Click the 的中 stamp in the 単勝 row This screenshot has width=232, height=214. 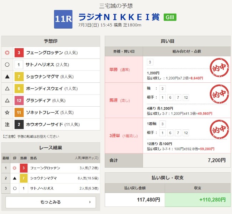(x=219, y=67)
